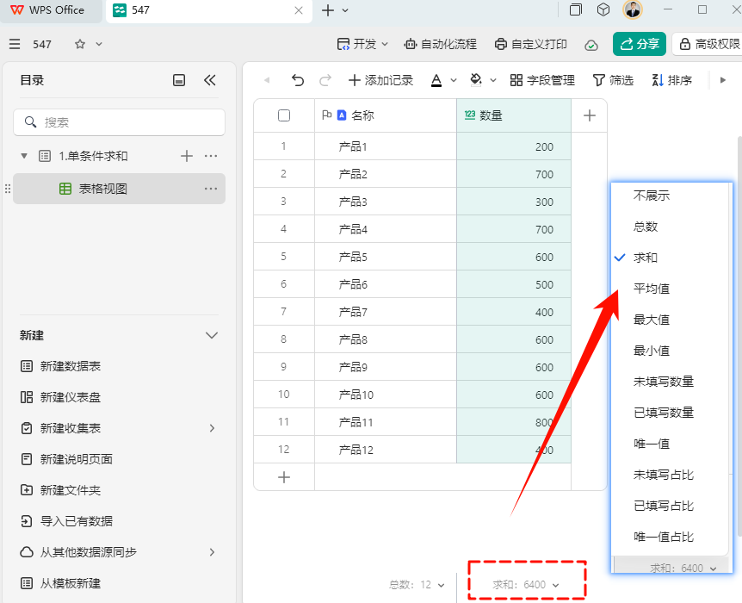The width and height of the screenshot is (742, 603).
Task: Select the 产品6 cell
Action: tap(386, 284)
